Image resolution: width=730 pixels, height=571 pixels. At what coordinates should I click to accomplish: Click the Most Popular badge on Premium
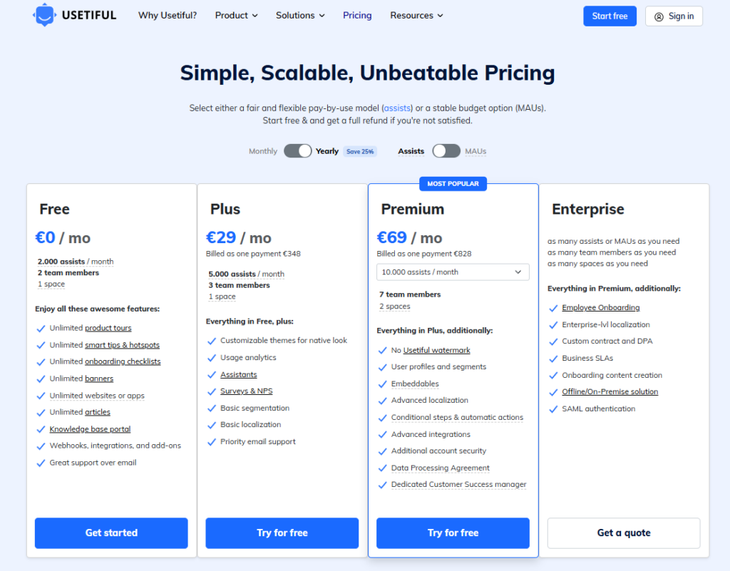point(453,184)
